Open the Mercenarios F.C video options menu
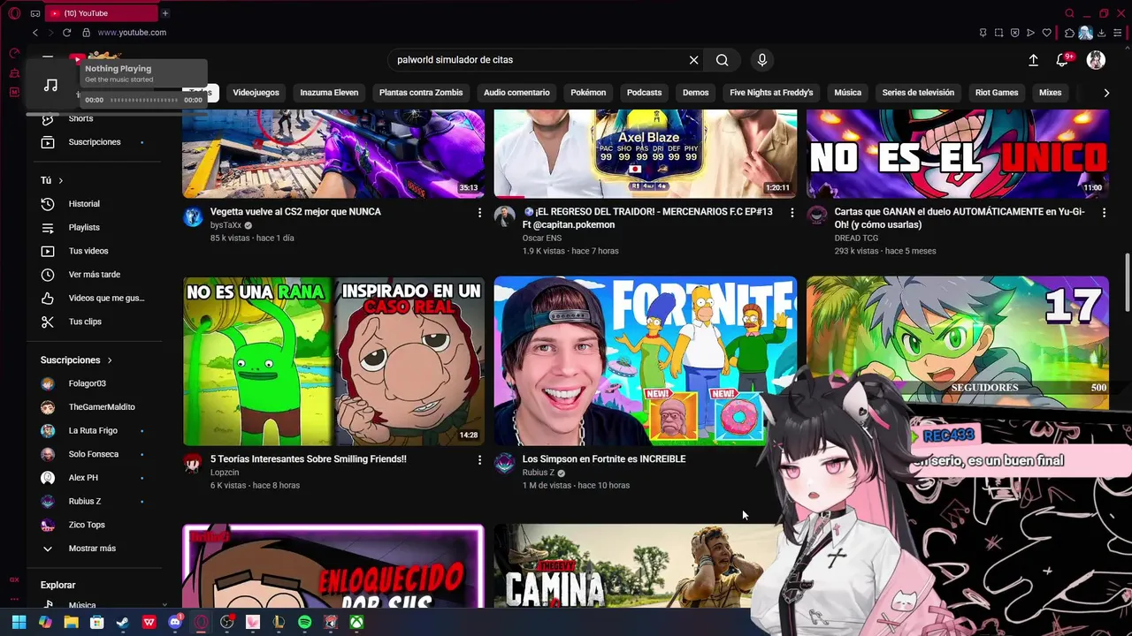This screenshot has height=636, width=1132. tap(792, 213)
